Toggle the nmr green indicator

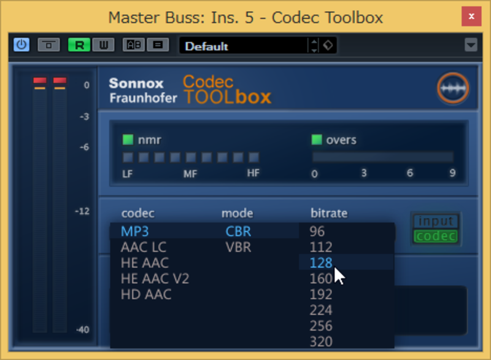coord(128,139)
